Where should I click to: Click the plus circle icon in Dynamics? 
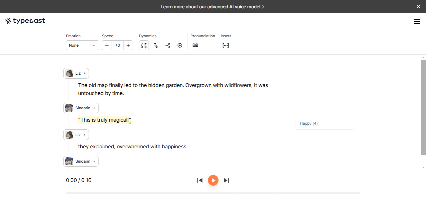click(x=180, y=45)
